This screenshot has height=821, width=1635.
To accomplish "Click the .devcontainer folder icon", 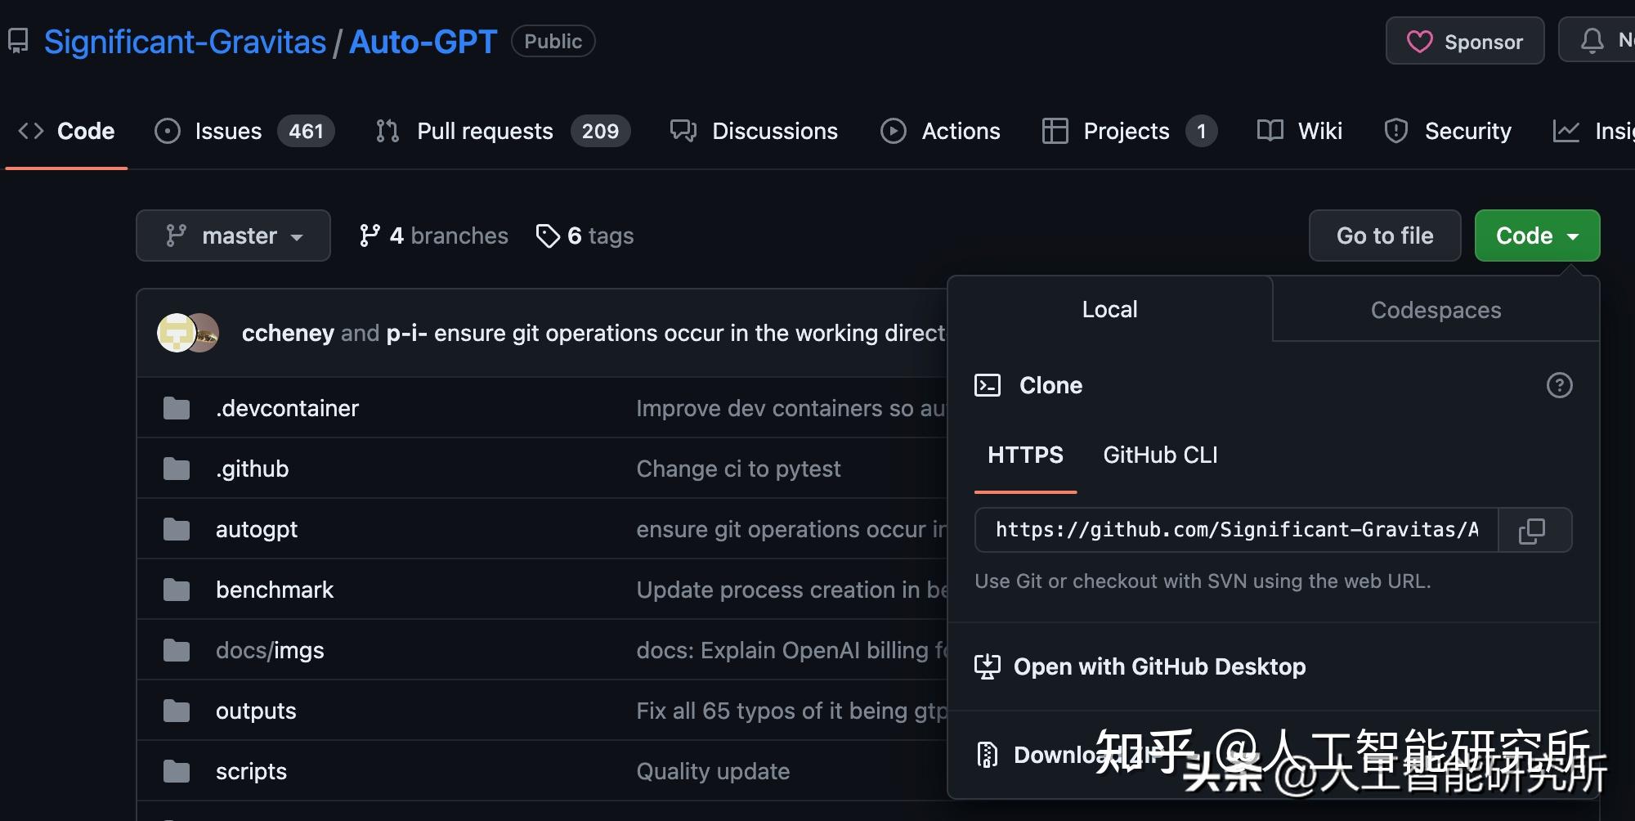I will click(x=177, y=408).
